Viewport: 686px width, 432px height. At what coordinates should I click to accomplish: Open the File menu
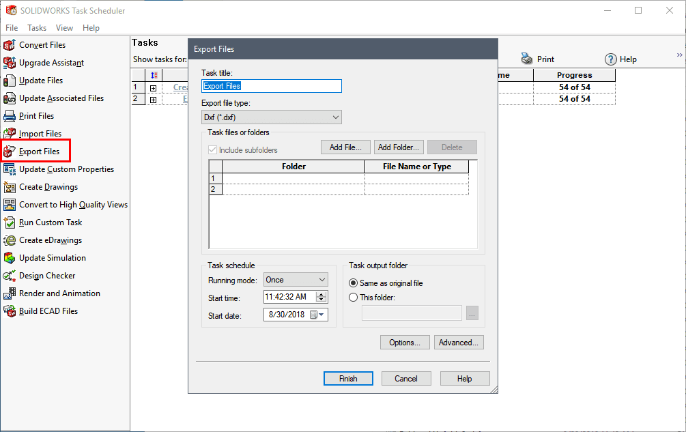(12, 28)
